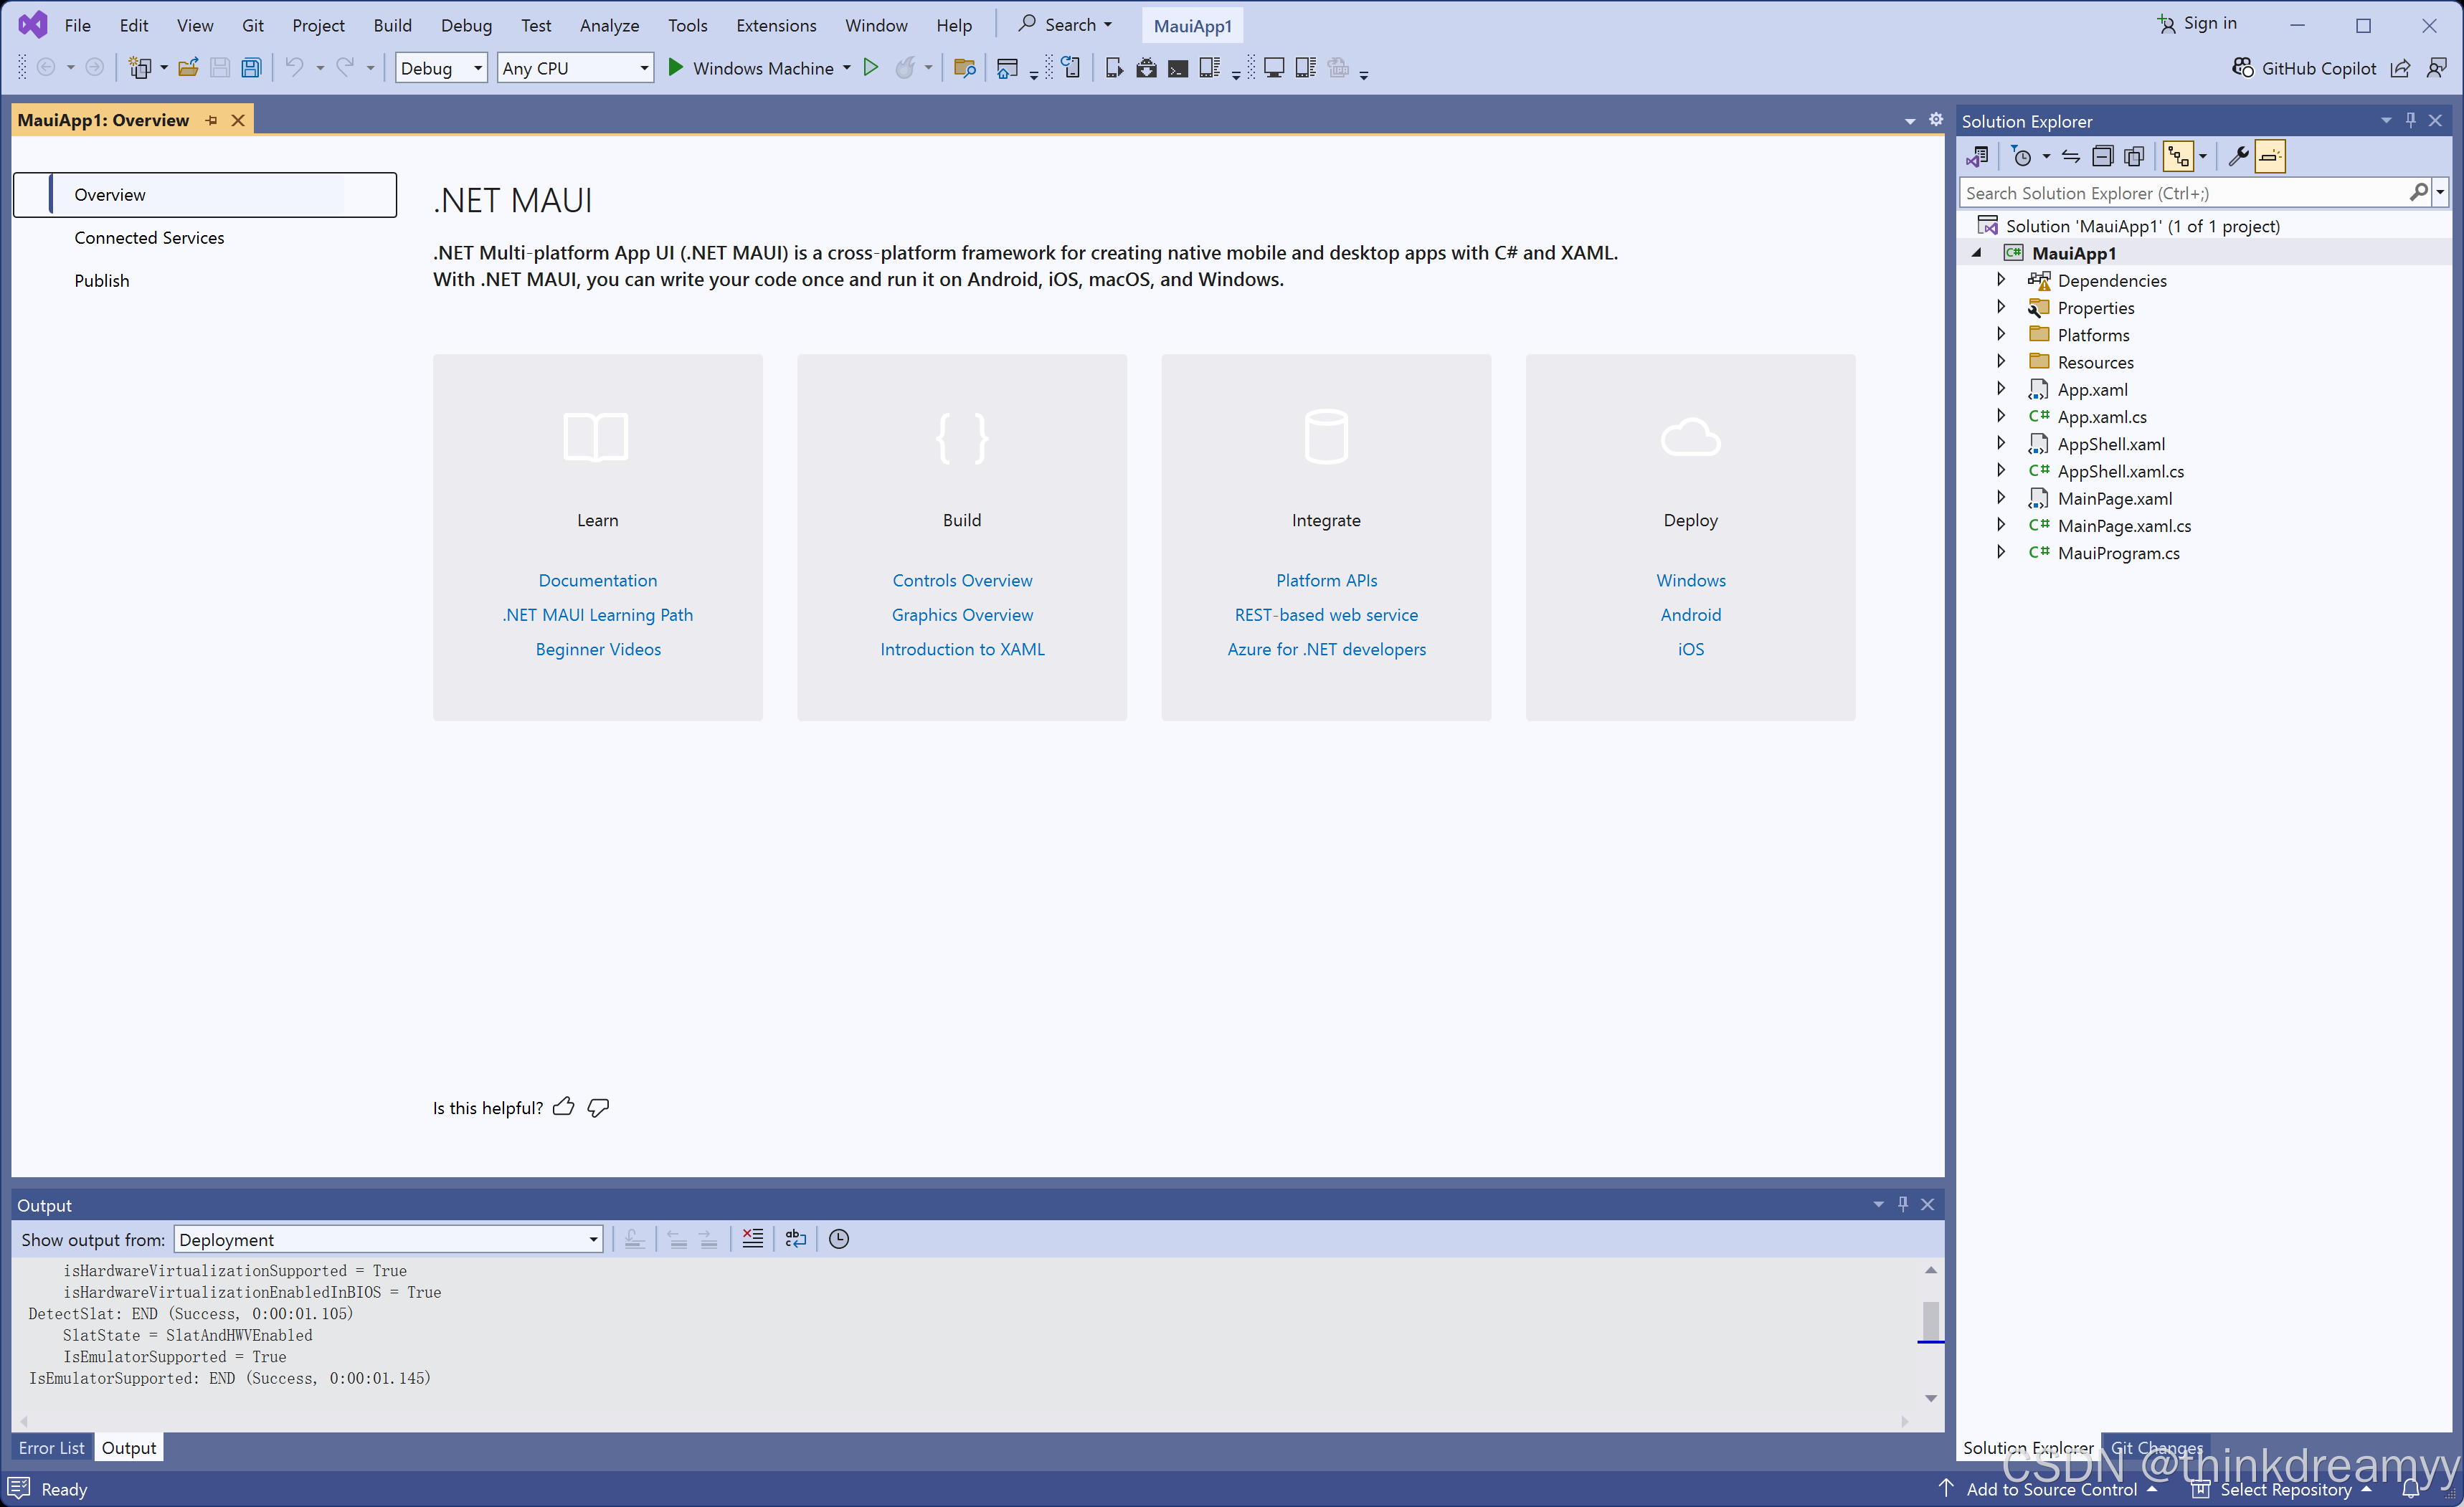The image size is (2464, 1507).
Task: Toggle Track Active Item nesting button
Action: [2178, 156]
